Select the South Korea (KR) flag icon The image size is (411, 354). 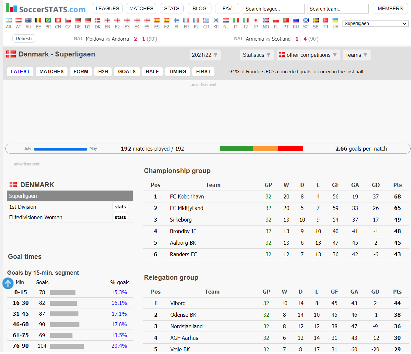[216, 20]
